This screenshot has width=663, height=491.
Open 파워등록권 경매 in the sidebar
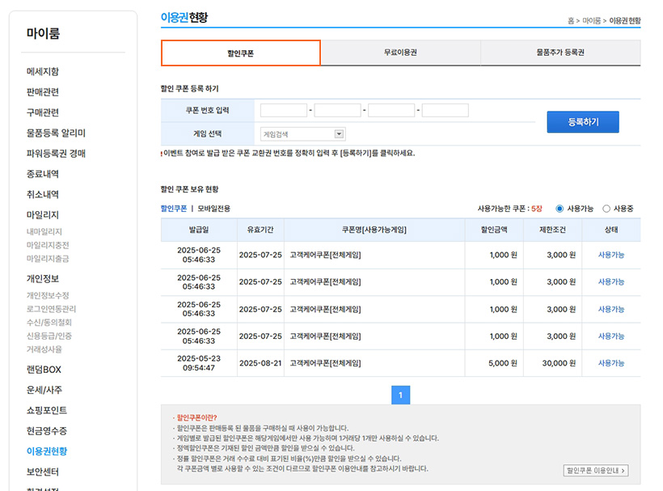click(56, 154)
